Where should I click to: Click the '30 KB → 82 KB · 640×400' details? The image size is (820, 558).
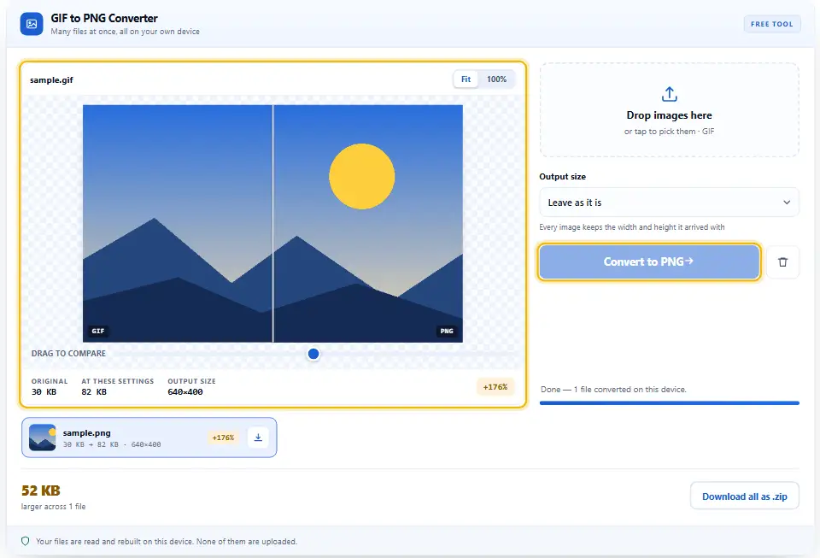(112, 444)
